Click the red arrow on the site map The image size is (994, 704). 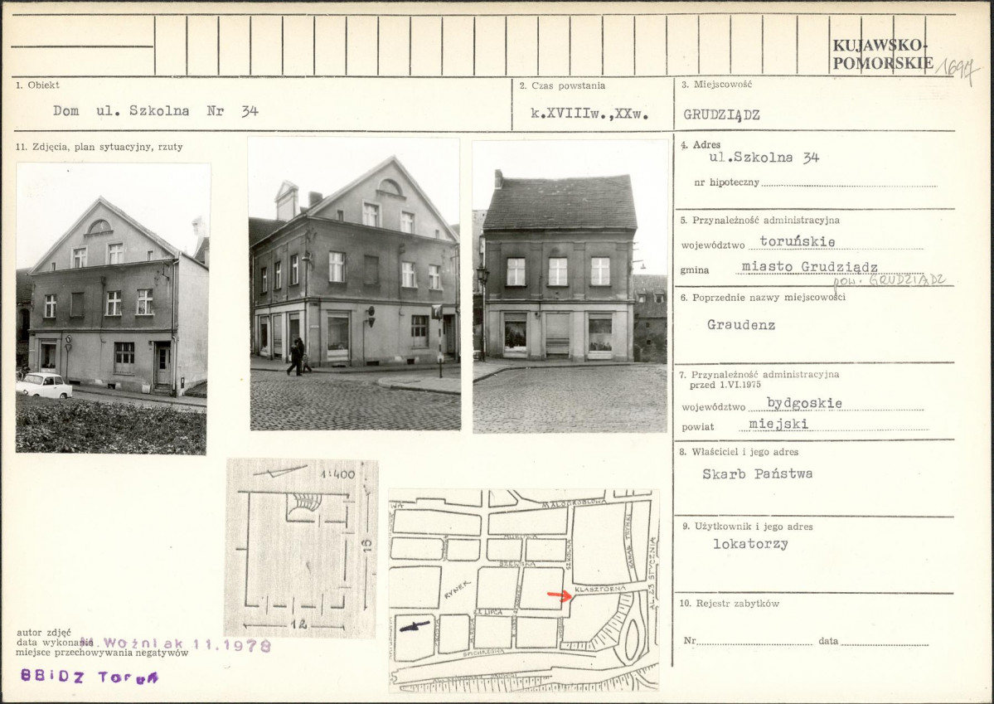(560, 595)
